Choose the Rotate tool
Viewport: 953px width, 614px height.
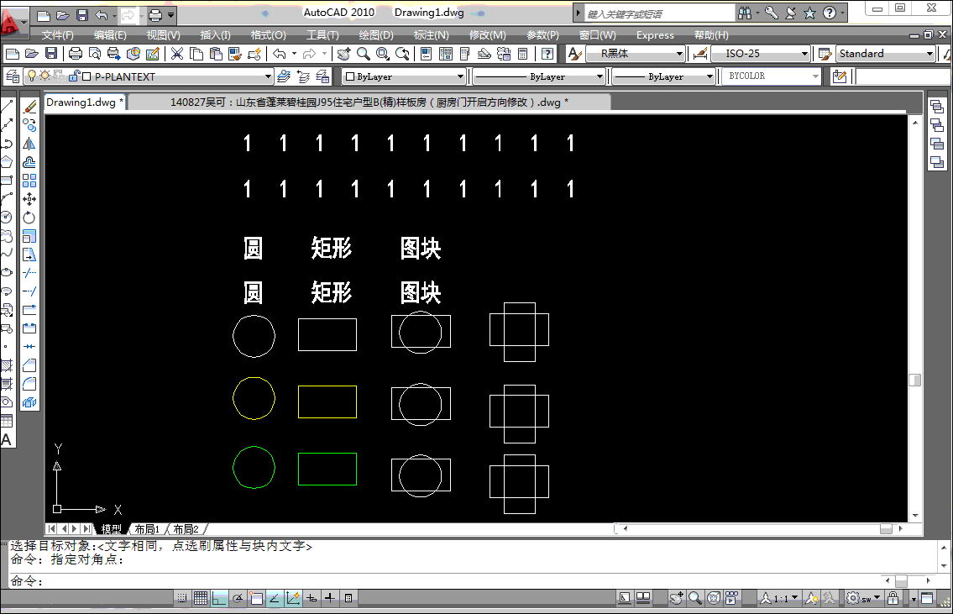29,218
